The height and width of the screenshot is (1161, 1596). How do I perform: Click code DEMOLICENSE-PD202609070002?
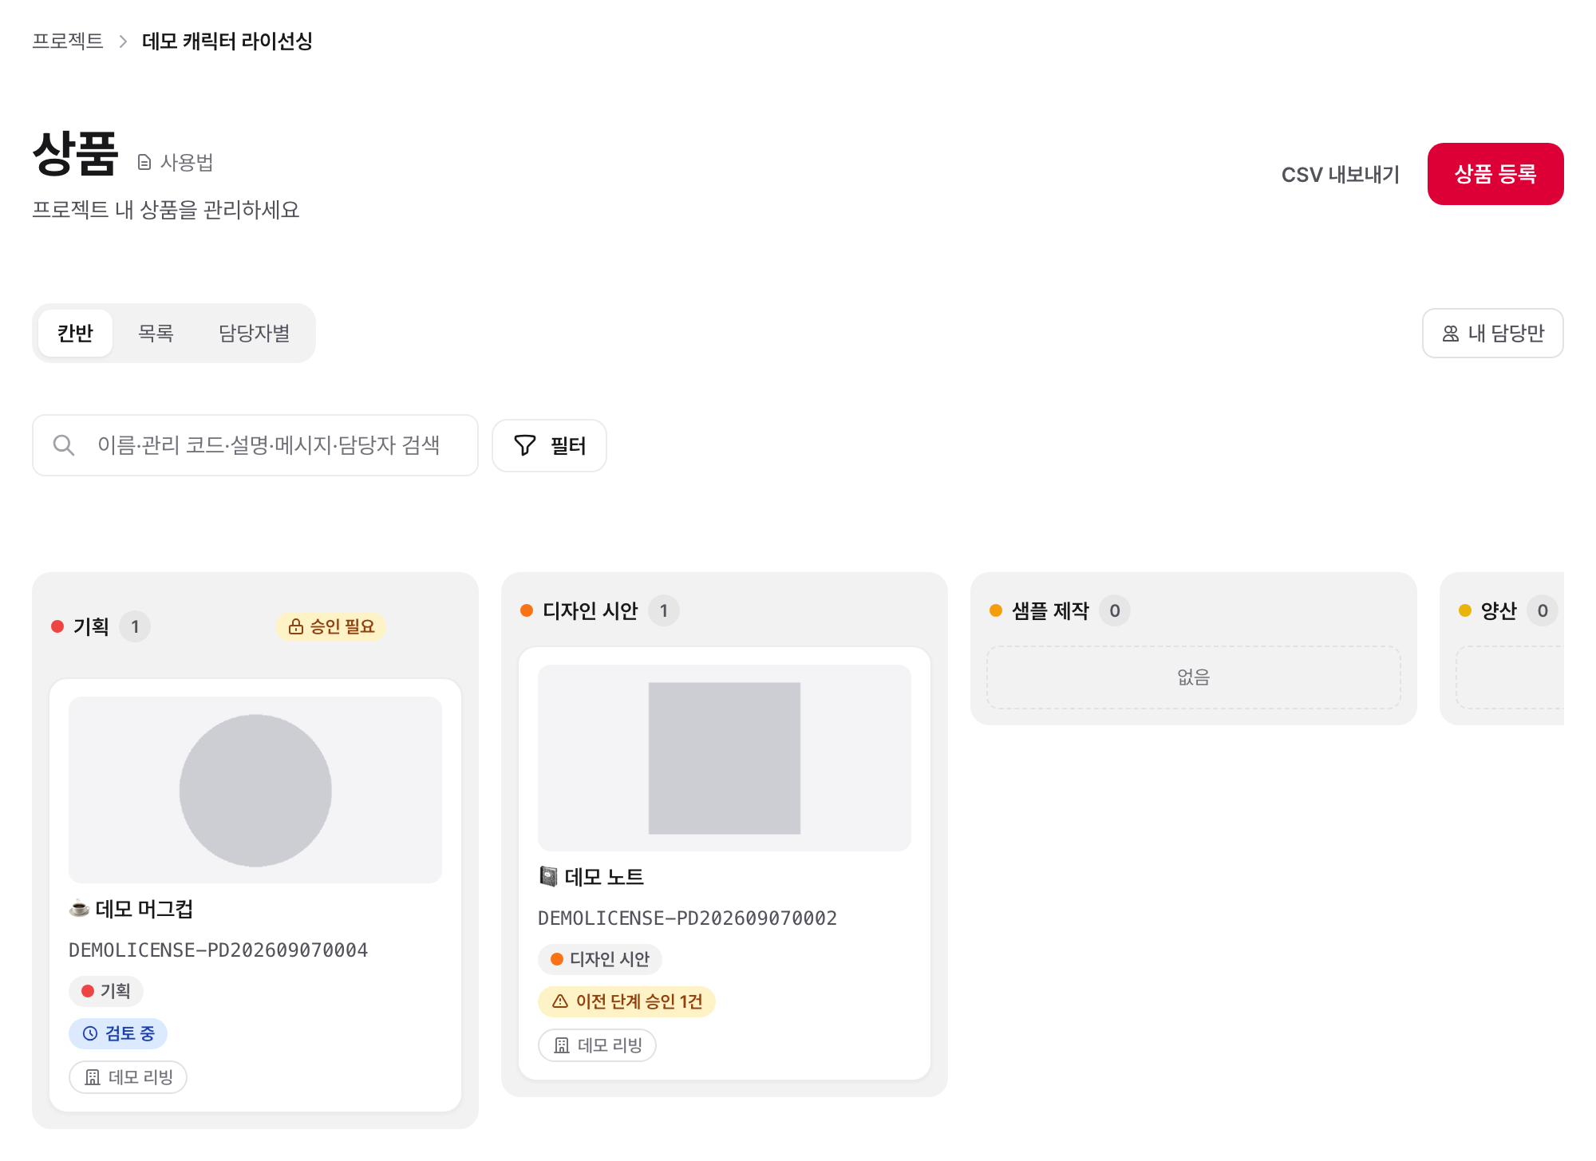[688, 918]
